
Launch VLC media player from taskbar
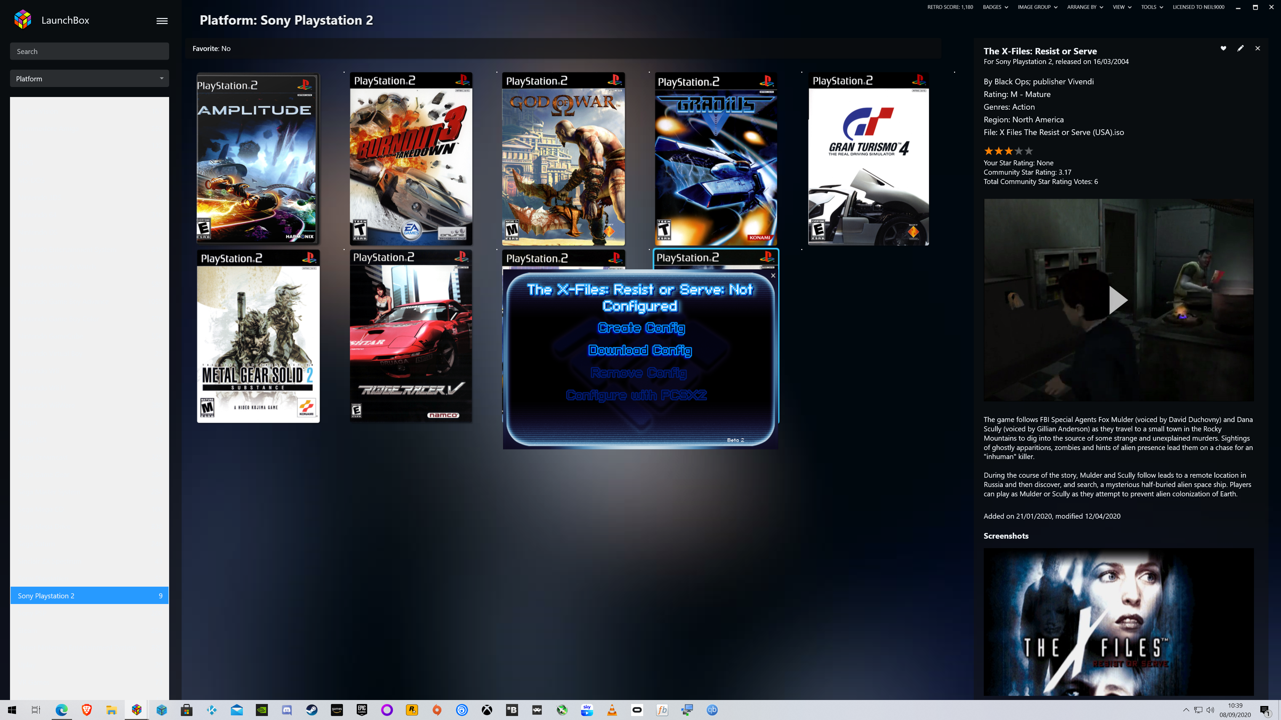612,710
